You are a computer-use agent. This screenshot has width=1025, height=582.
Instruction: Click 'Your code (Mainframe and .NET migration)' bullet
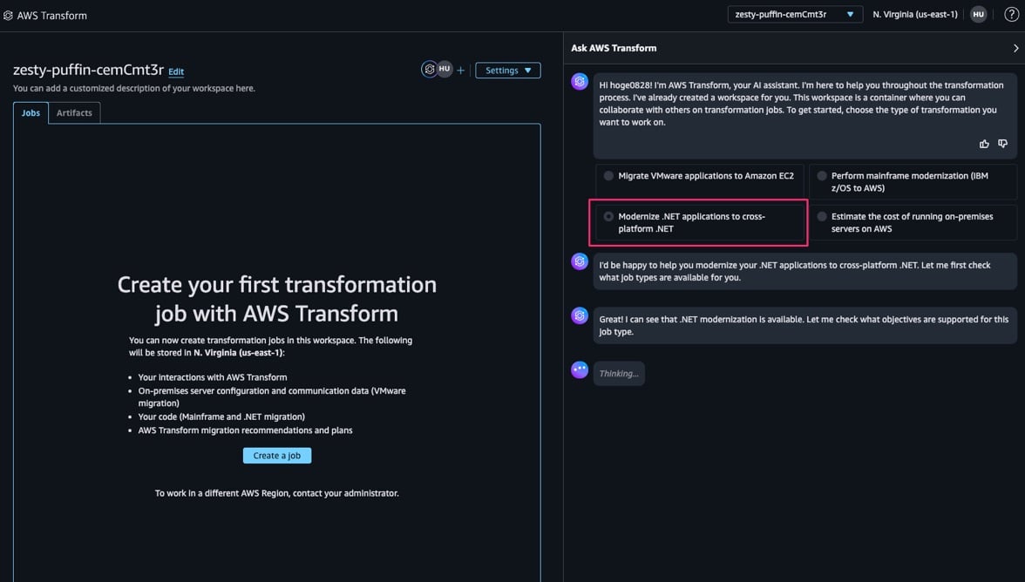click(221, 416)
